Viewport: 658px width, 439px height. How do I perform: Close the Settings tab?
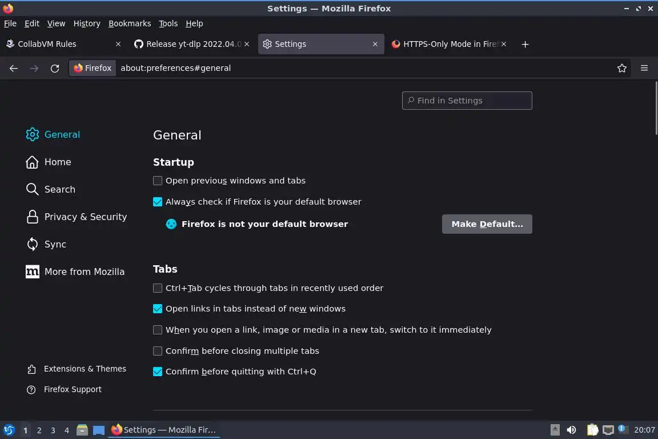pyautogui.click(x=375, y=44)
